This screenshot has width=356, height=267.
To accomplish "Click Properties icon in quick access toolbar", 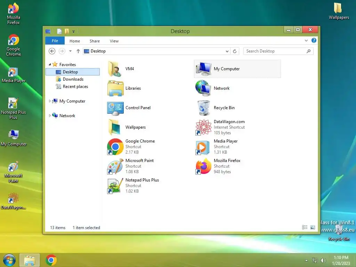I will 59,31.
